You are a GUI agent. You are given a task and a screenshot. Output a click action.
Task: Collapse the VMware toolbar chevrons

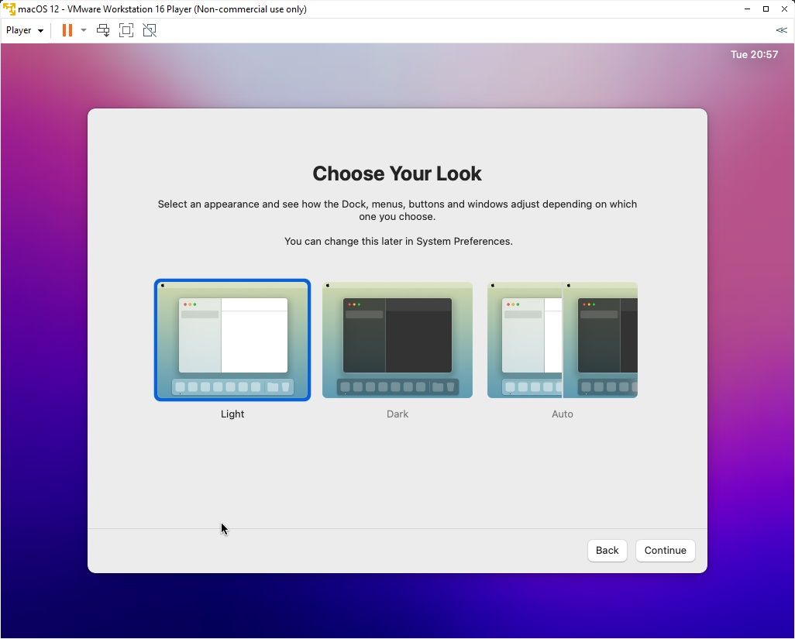click(781, 30)
